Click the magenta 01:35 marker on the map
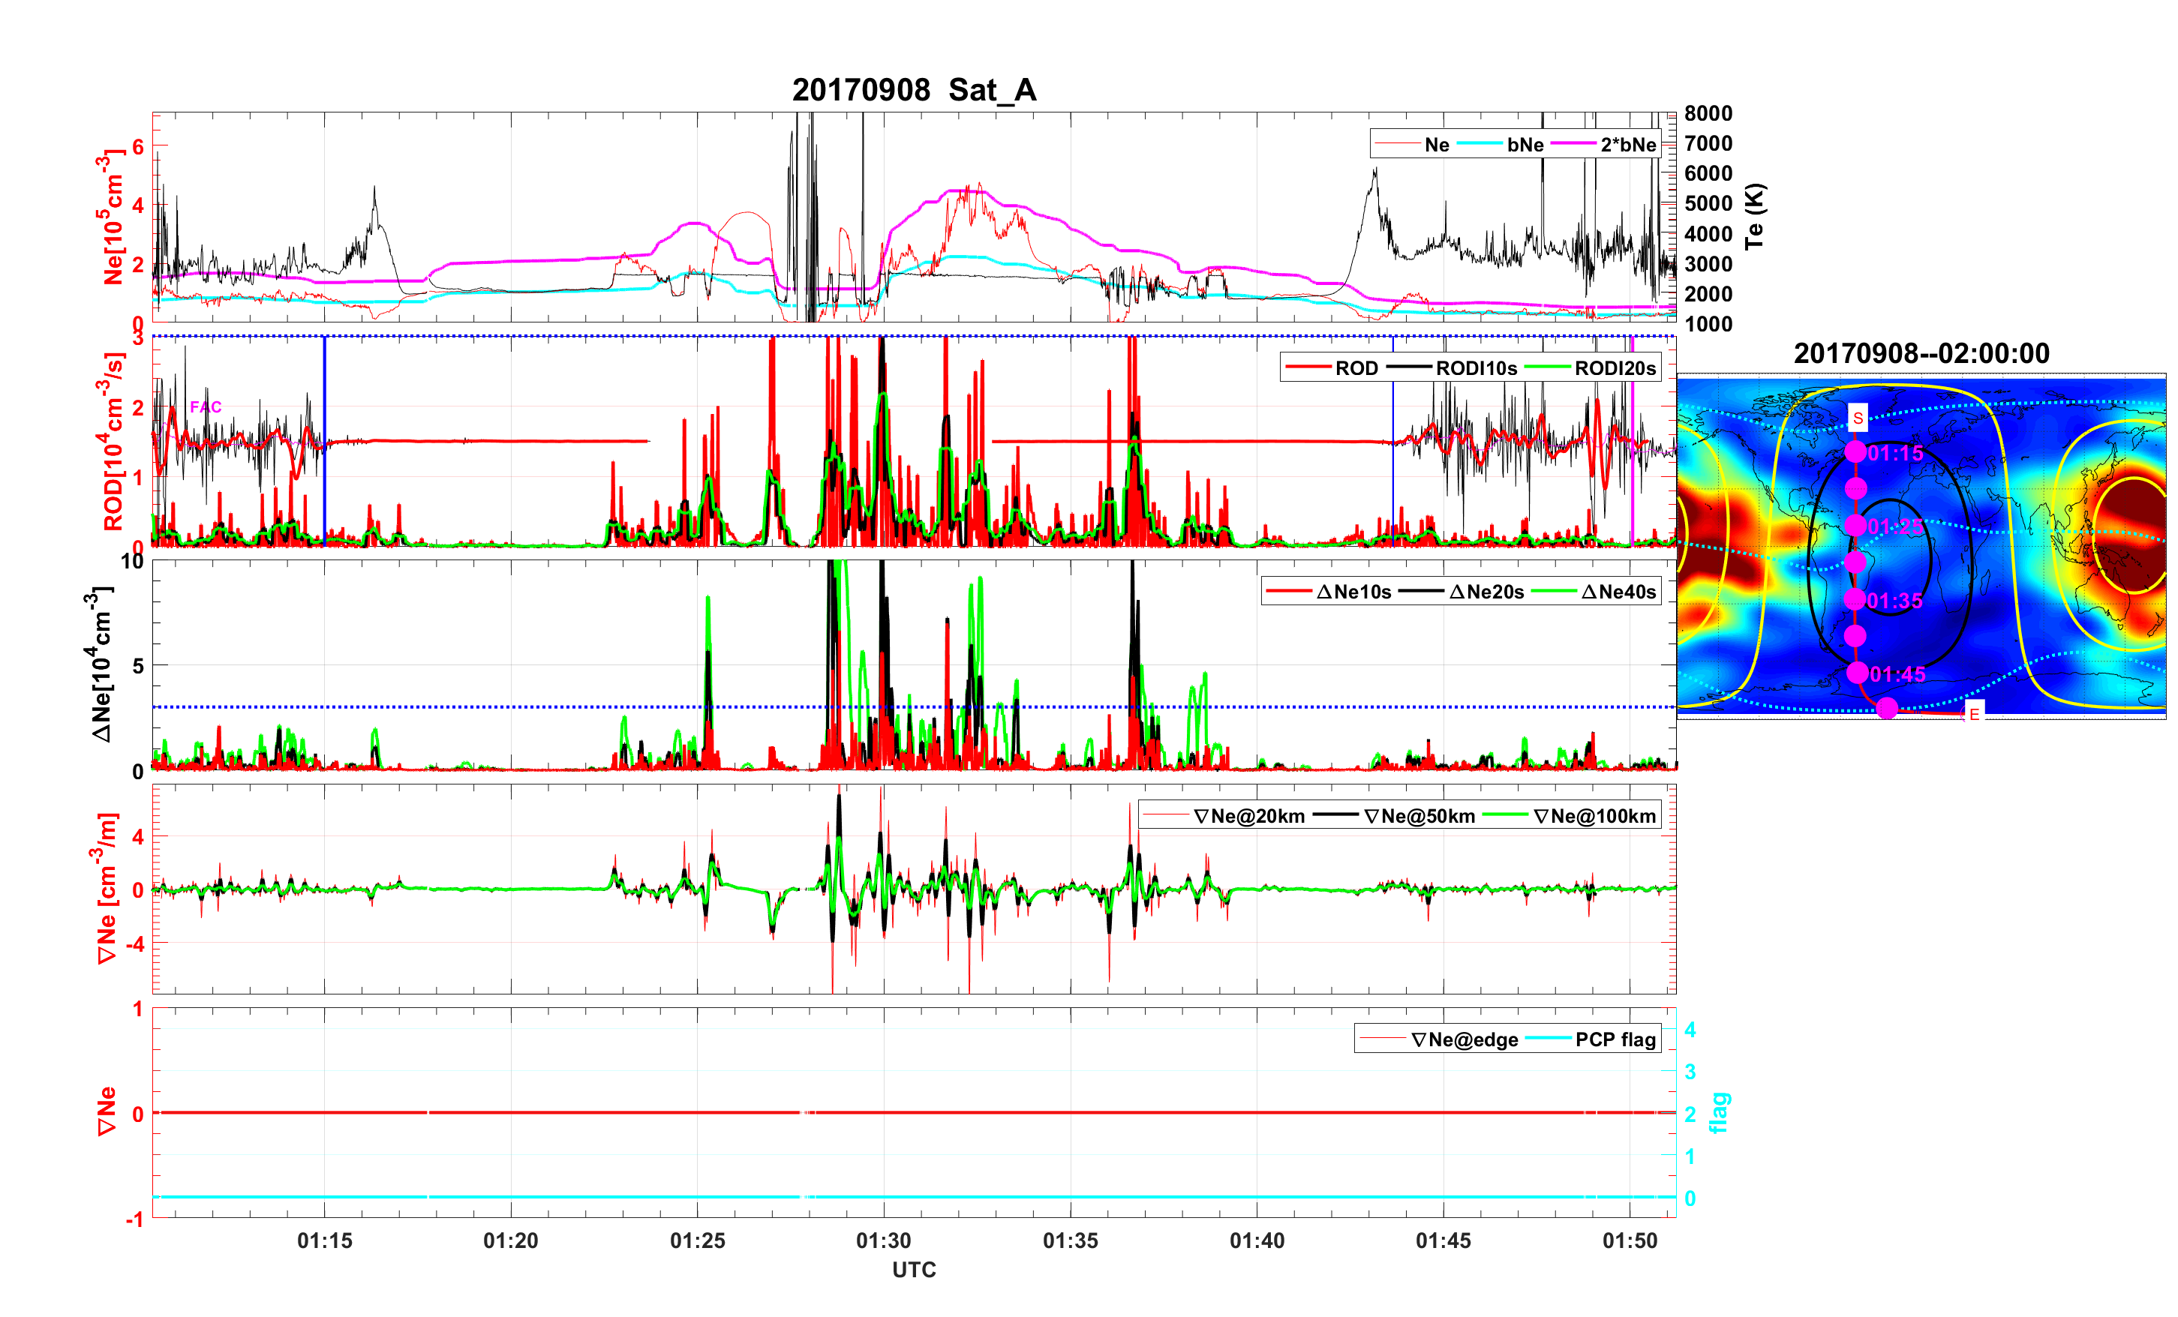Viewport: 2178px width, 1317px height. (1855, 599)
